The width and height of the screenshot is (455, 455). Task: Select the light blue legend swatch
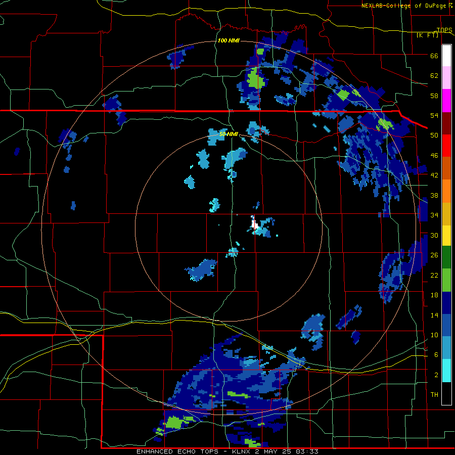click(446, 348)
